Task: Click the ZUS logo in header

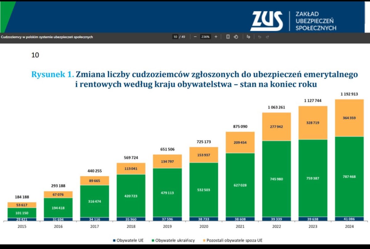Action: click(266, 21)
